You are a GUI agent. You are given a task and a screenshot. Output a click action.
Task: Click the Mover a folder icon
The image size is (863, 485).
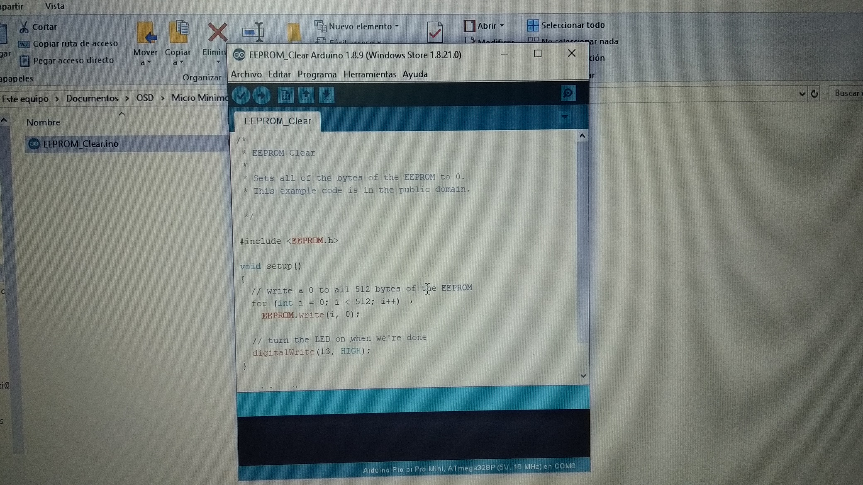point(146,33)
